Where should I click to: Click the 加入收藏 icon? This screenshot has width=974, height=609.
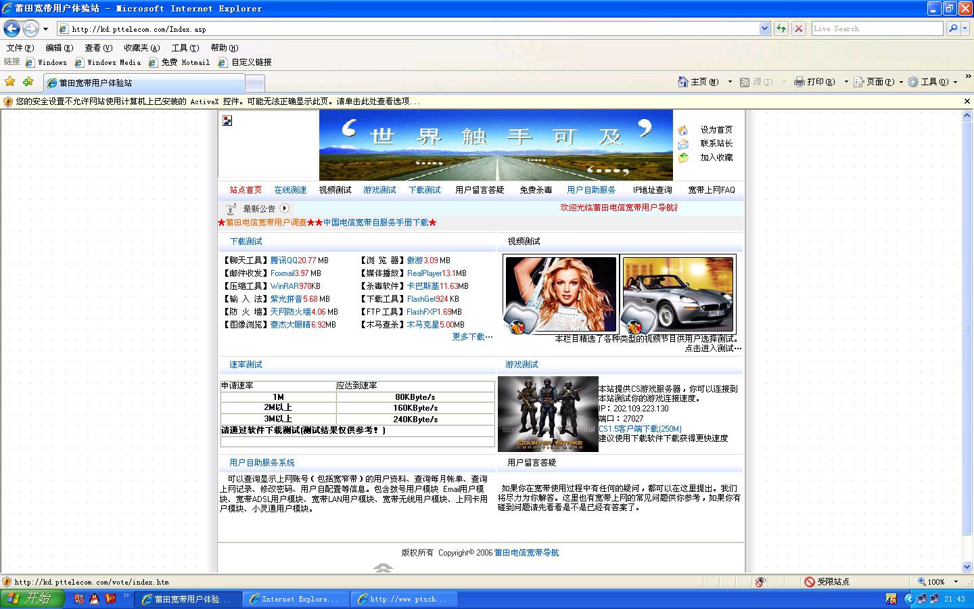coord(683,158)
